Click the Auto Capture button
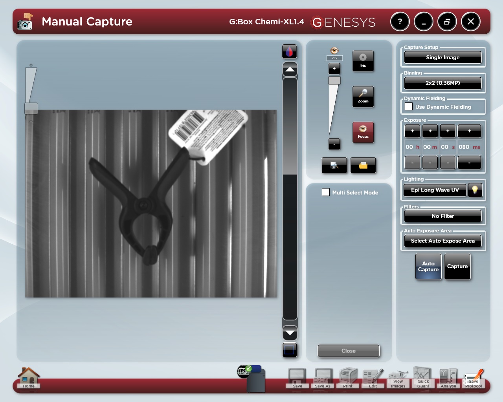This screenshot has width=503, height=402. pos(428,267)
